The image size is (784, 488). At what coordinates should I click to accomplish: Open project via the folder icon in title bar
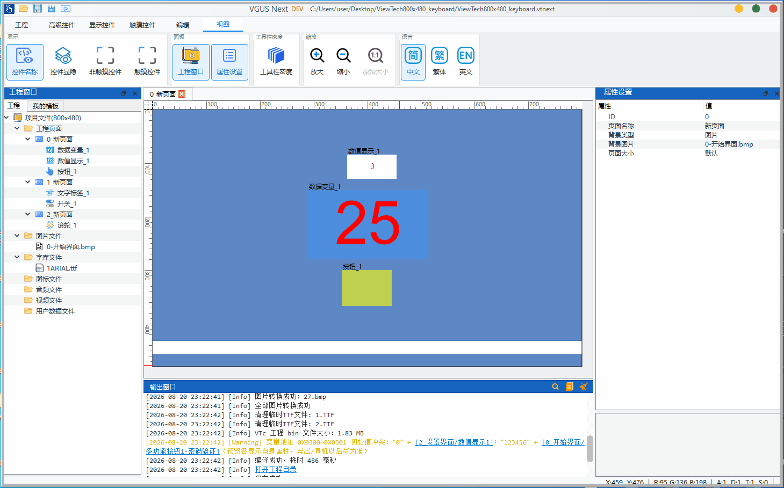(x=23, y=9)
